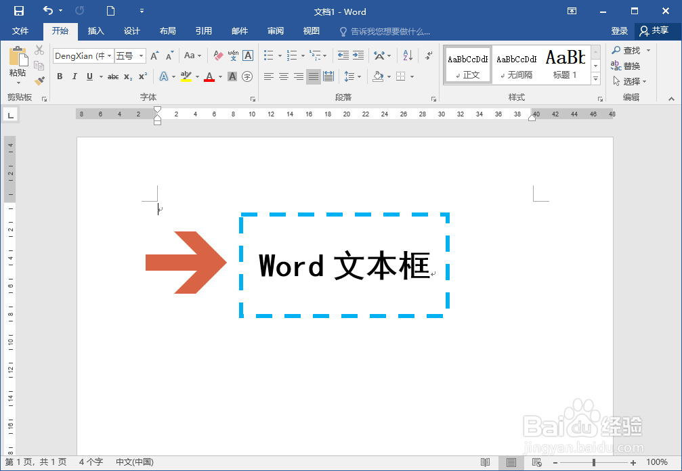Open the Change Case Aa dropdown
The width and height of the screenshot is (682, 471).
pyautogui.click(x=193, y=55)
